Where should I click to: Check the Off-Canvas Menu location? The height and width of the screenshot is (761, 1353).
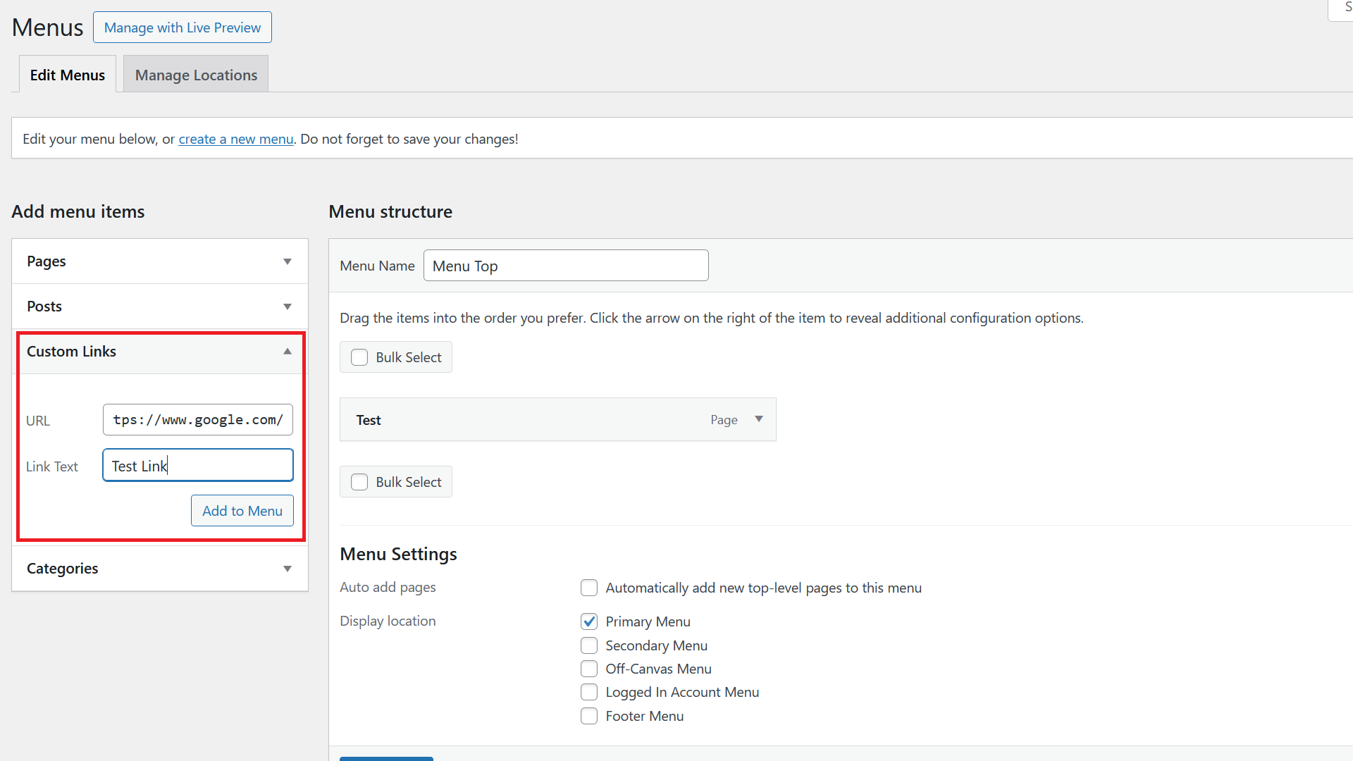[x=589, y=669]
